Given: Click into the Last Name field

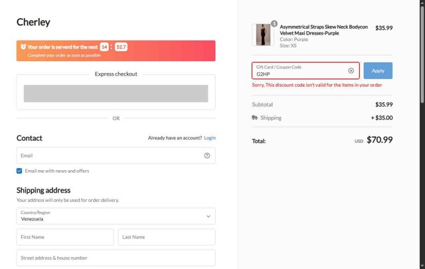Looking at the screenshot, I should tap(167, 237).
